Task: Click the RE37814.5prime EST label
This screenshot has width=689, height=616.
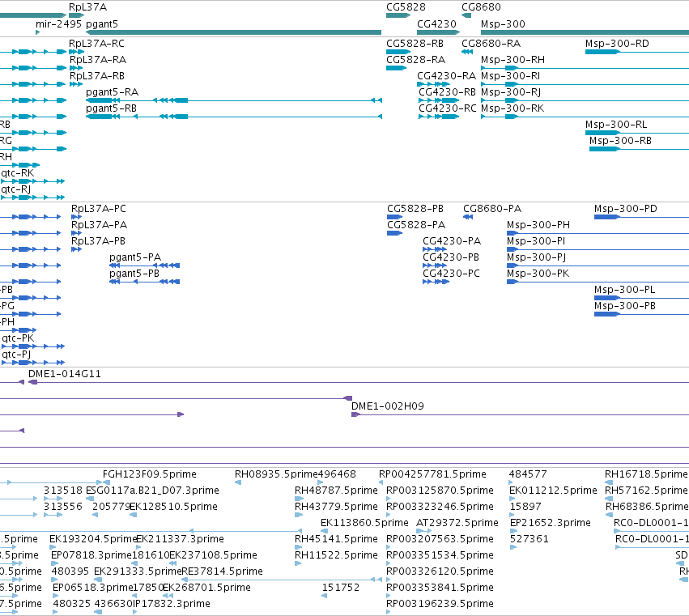Action: 222,572
